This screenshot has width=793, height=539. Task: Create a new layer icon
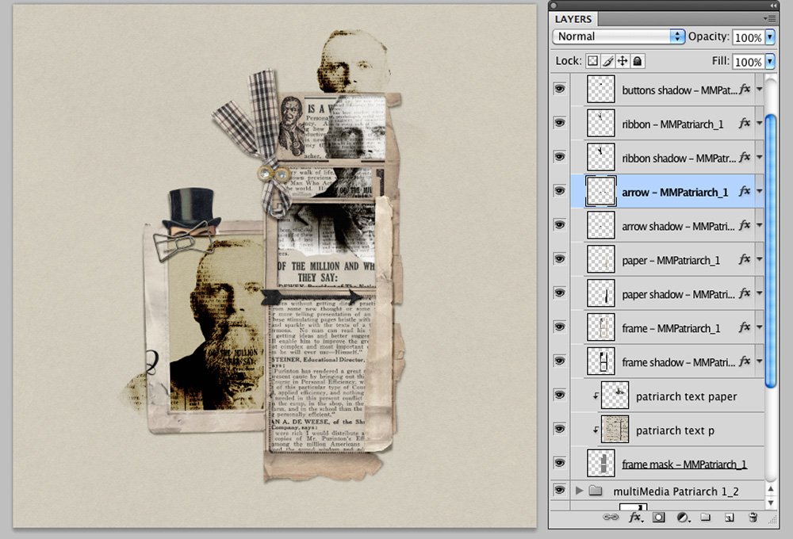coord(729,518)
